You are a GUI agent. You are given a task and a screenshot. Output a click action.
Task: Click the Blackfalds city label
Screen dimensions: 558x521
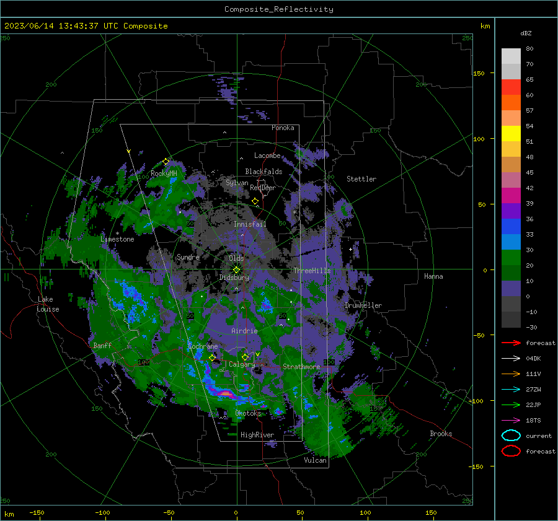pyautogui.click(x=263, y=172)
